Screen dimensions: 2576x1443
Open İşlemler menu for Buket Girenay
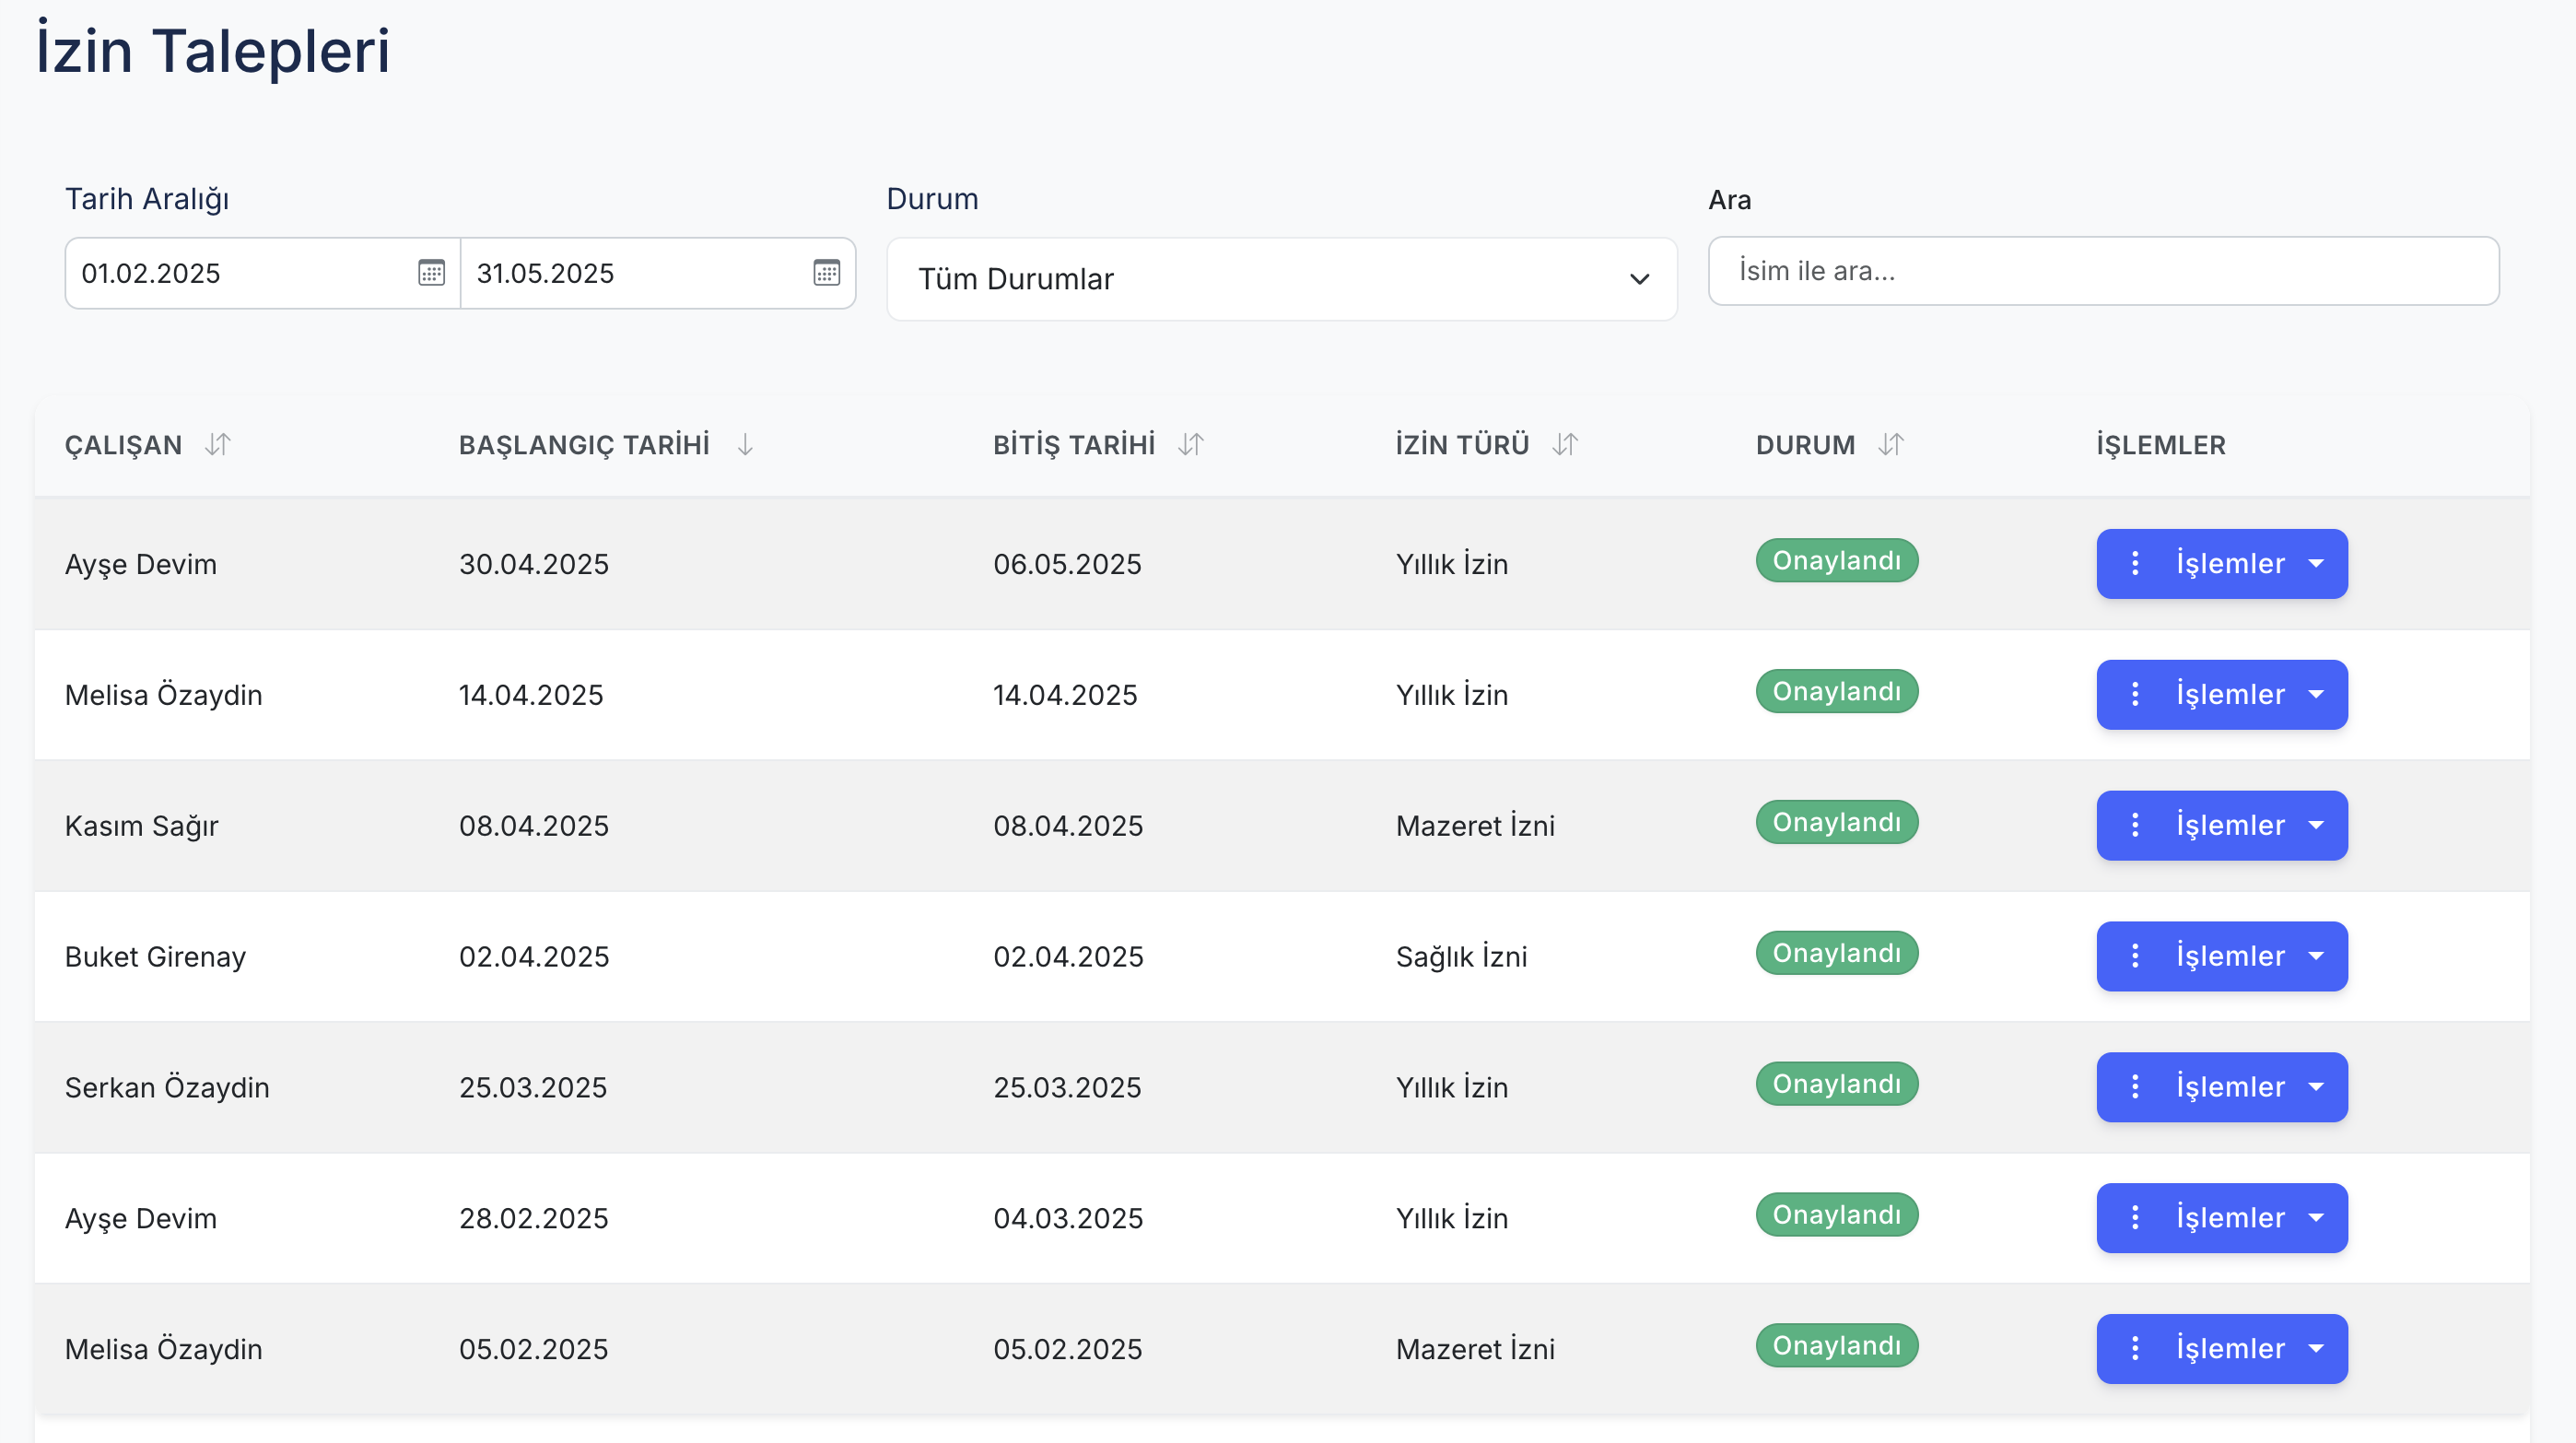coord(2222,957)
